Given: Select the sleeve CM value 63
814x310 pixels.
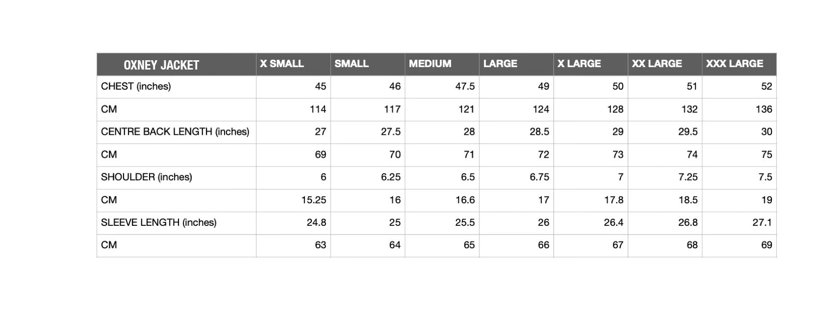Looking at the screenshot, I should 320,245.
